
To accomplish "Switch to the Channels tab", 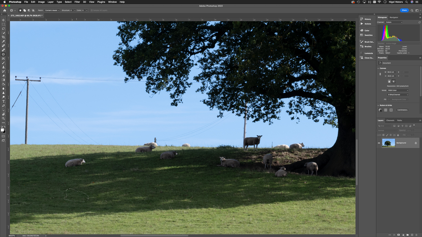I will click(390, 120).
